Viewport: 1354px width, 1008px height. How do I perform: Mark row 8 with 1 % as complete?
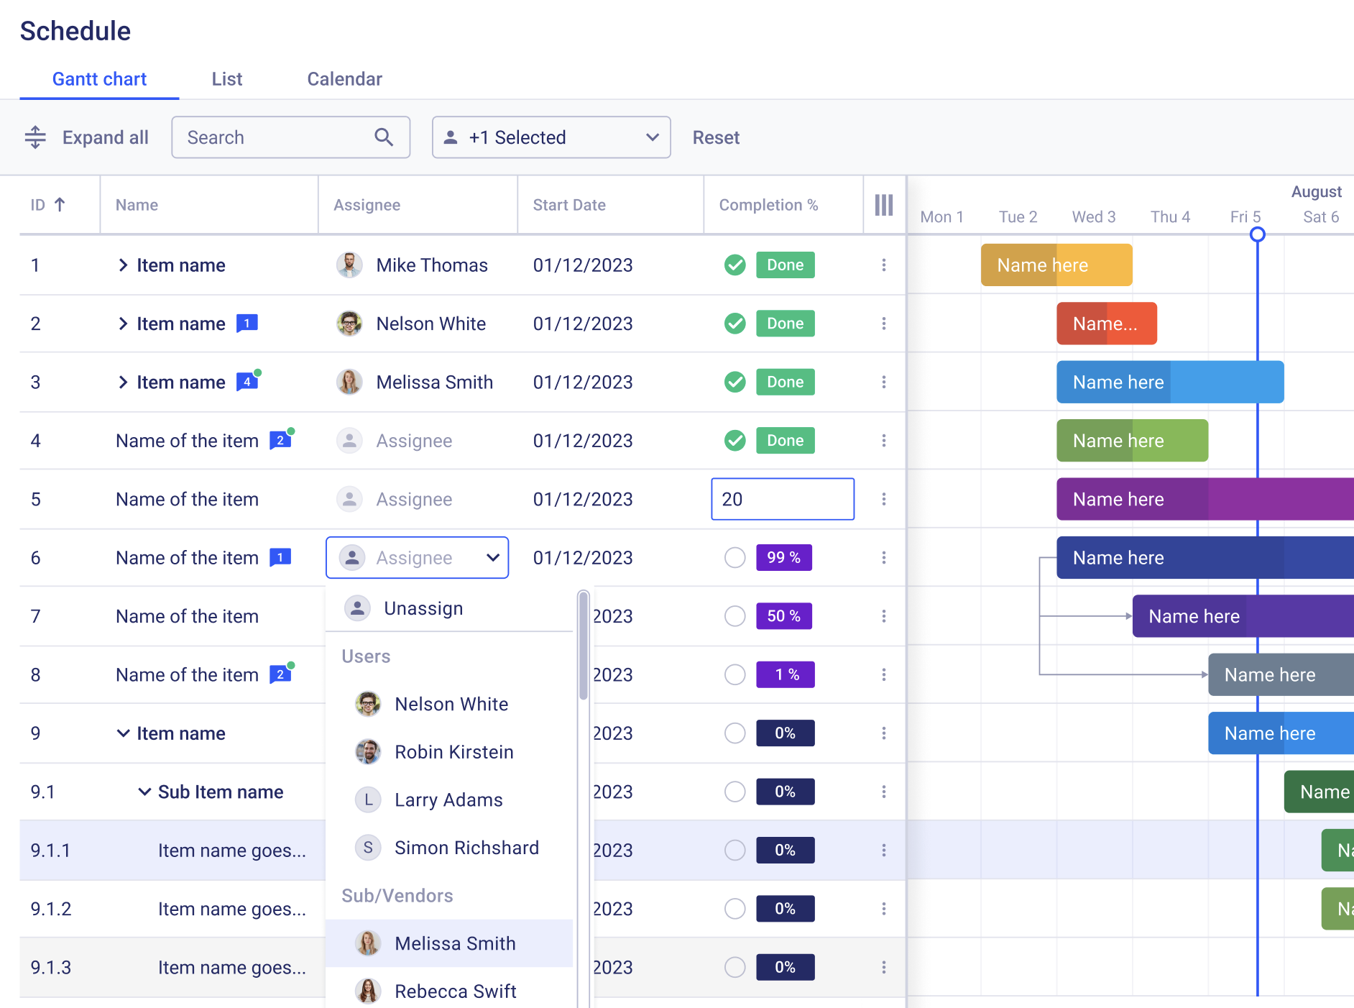coord(734,674)
